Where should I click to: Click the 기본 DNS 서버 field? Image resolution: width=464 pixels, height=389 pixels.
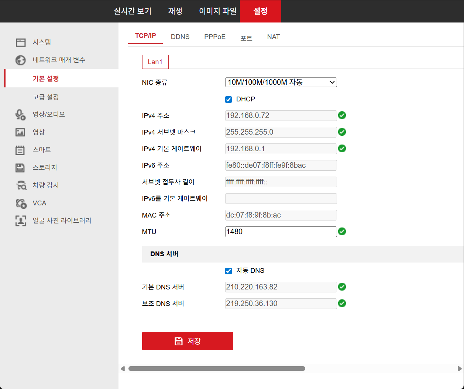[281, 287]
